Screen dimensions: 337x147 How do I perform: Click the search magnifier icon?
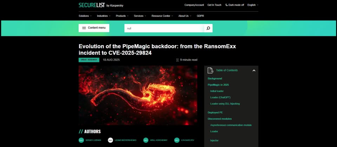point(208,28)
